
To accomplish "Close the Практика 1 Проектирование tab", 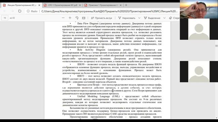I will tap(121, 5).
